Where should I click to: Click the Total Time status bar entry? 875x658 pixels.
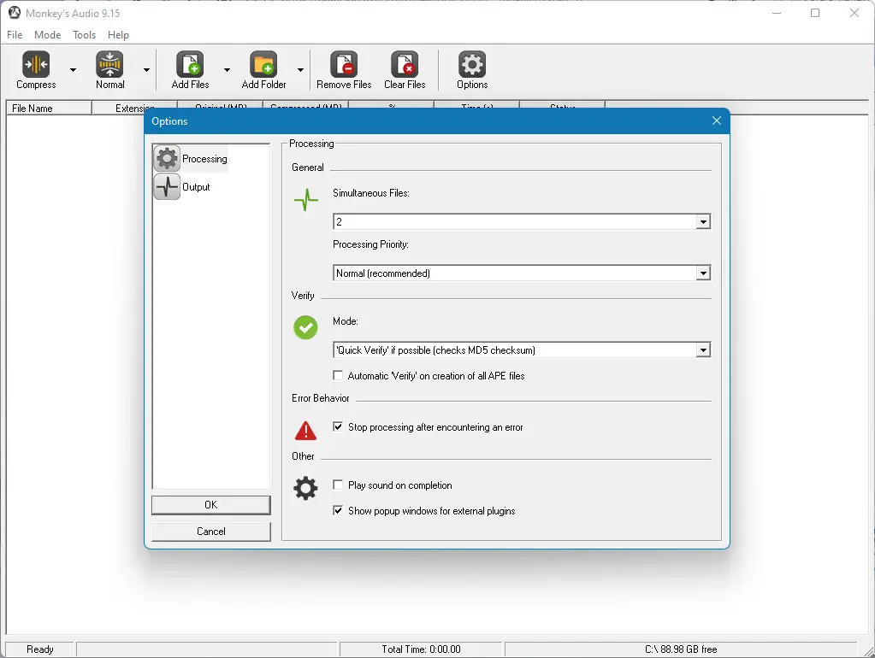(421, 649)
